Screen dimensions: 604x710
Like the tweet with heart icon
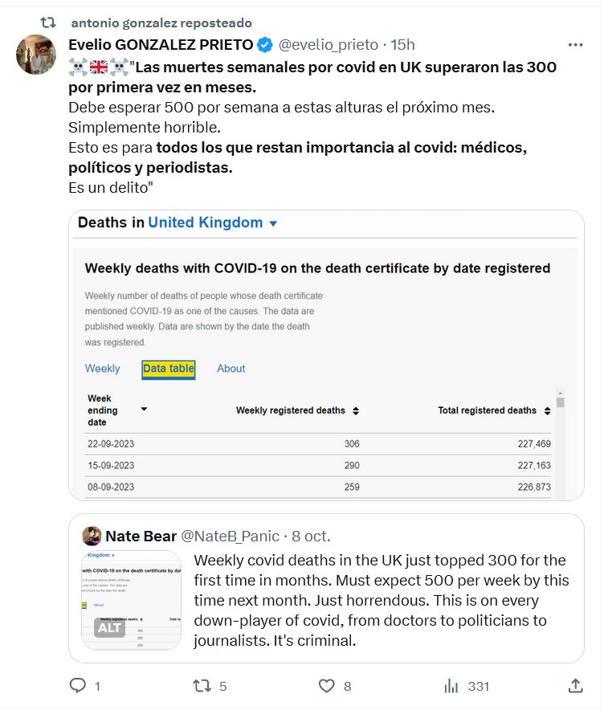pyautogui.click(x=326, y=686)
